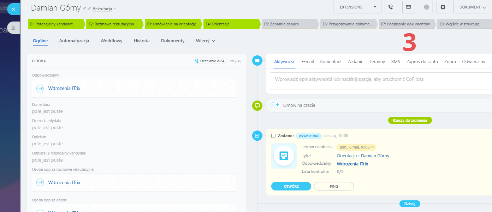
Task: Click the phone call icon button
Action: coord(391,7)
